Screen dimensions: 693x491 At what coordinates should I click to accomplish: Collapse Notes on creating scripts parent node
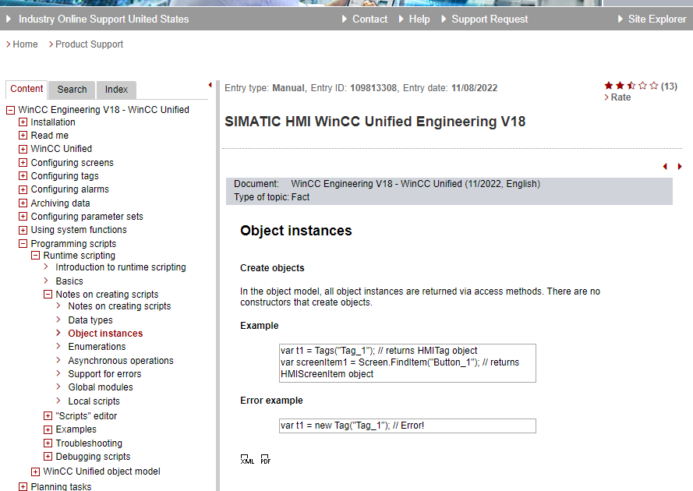click(48, 295)
